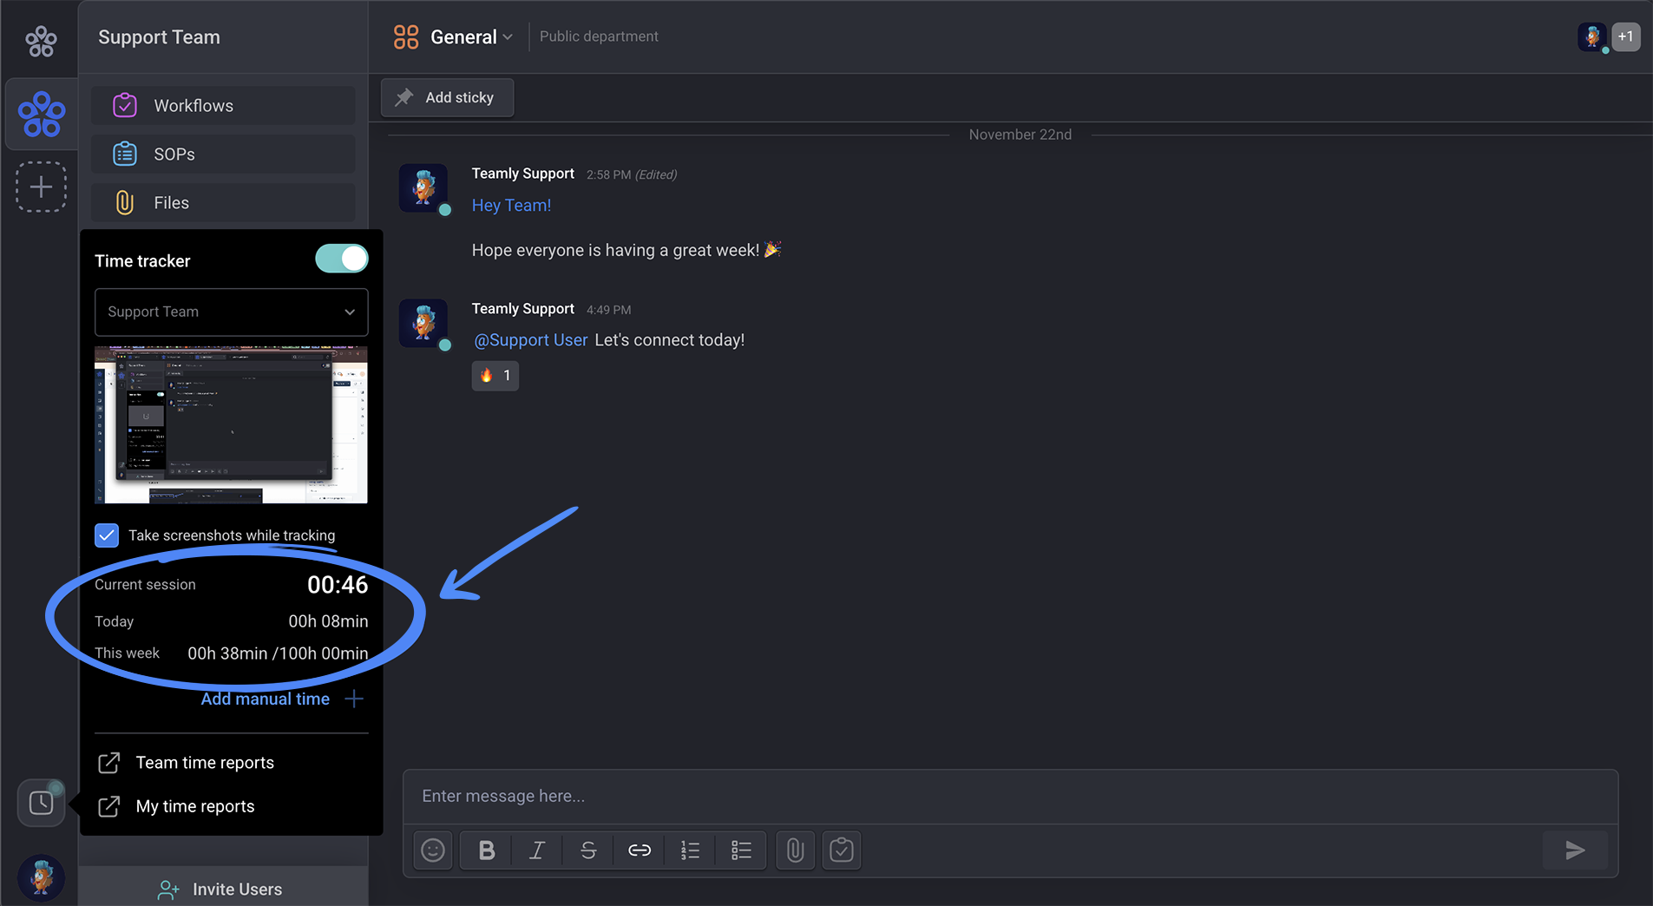This screenshot has width=1653, height=906.
Task: Click current session timer 00:46
Action: tap(338, 585)
